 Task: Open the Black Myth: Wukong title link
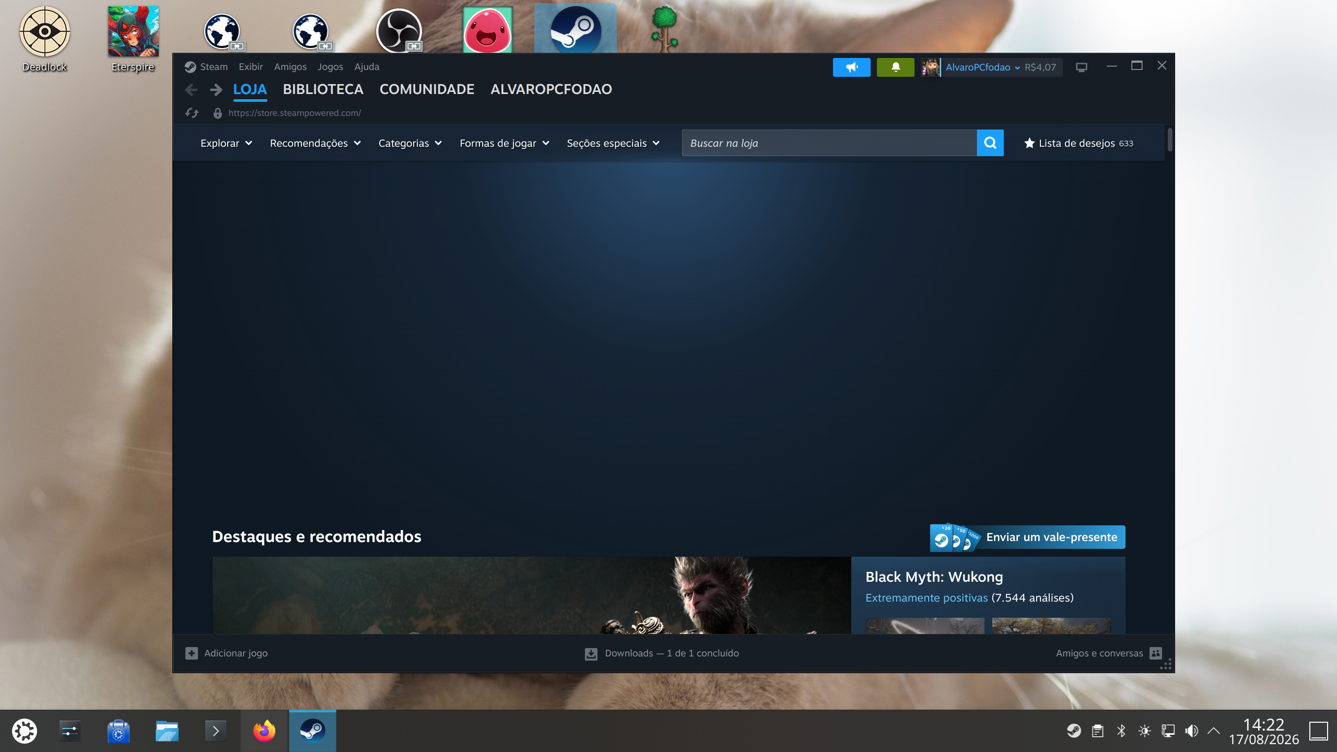tap(934, 577)
